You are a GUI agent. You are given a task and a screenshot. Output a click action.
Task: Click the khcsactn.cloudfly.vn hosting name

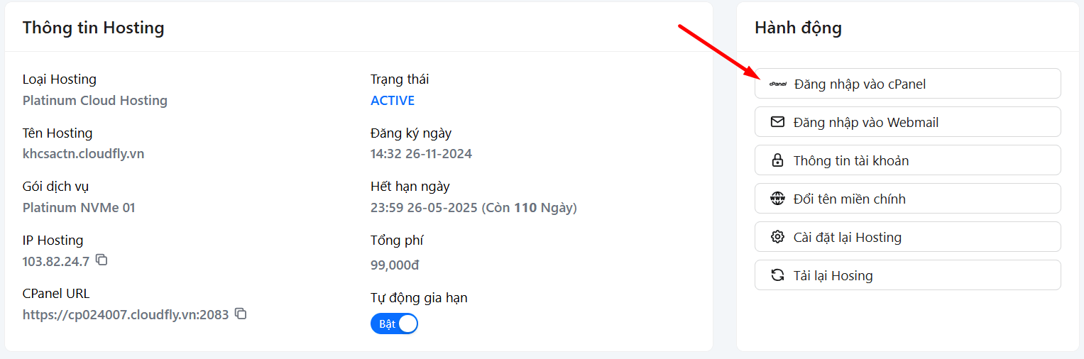click(83, 154)
